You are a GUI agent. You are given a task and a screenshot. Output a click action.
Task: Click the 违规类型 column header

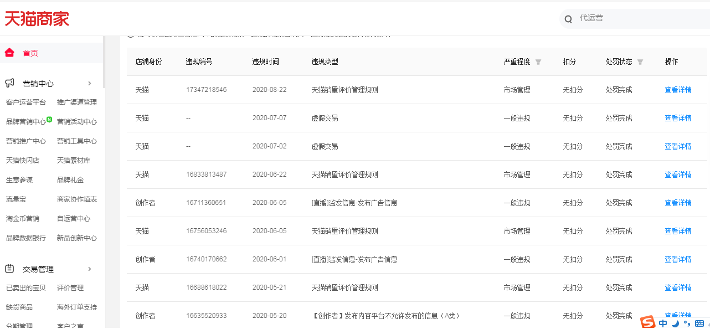pos(325,62)
